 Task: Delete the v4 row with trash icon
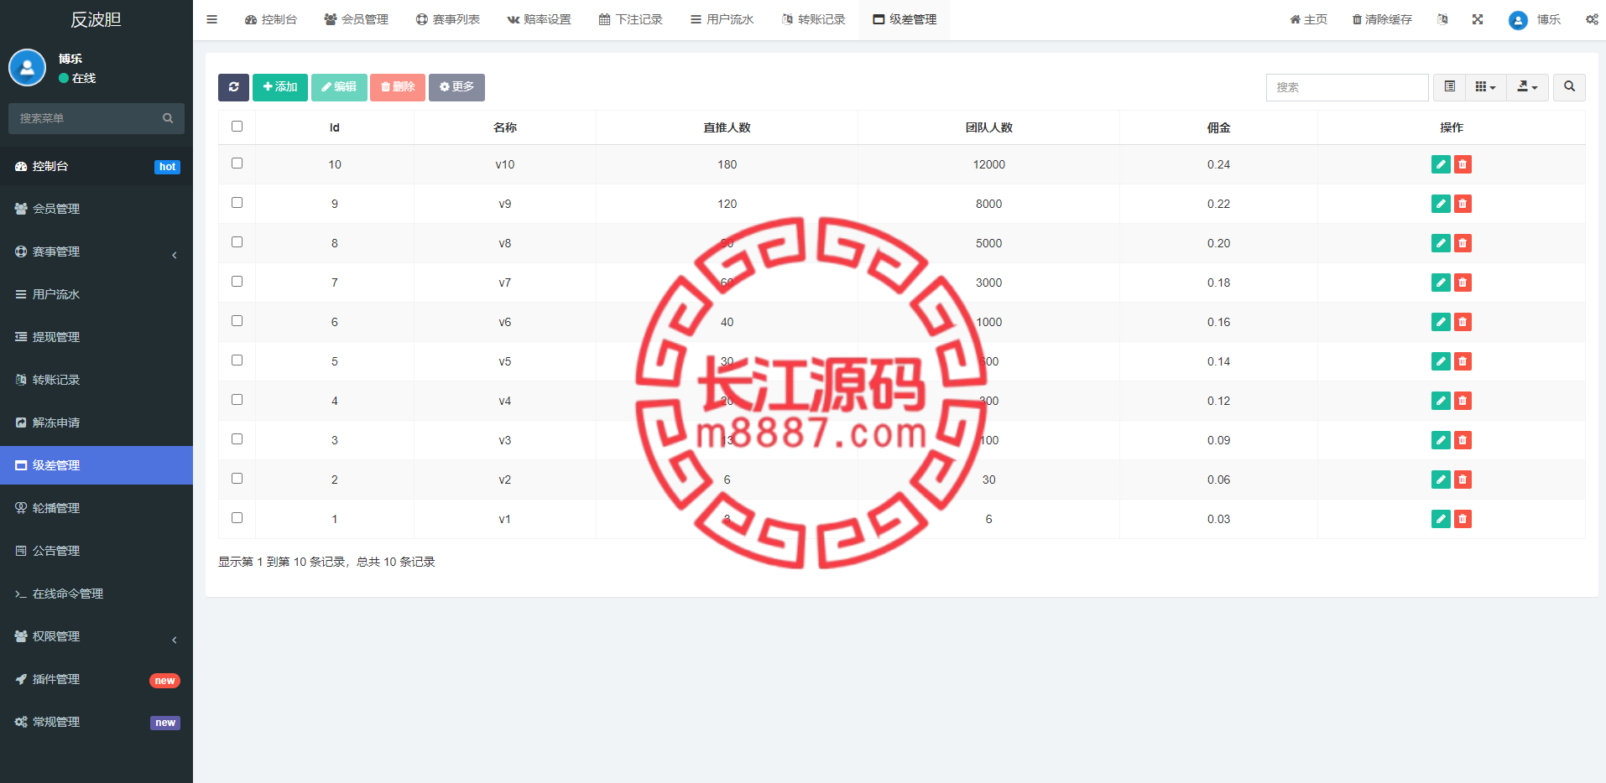1463,401
